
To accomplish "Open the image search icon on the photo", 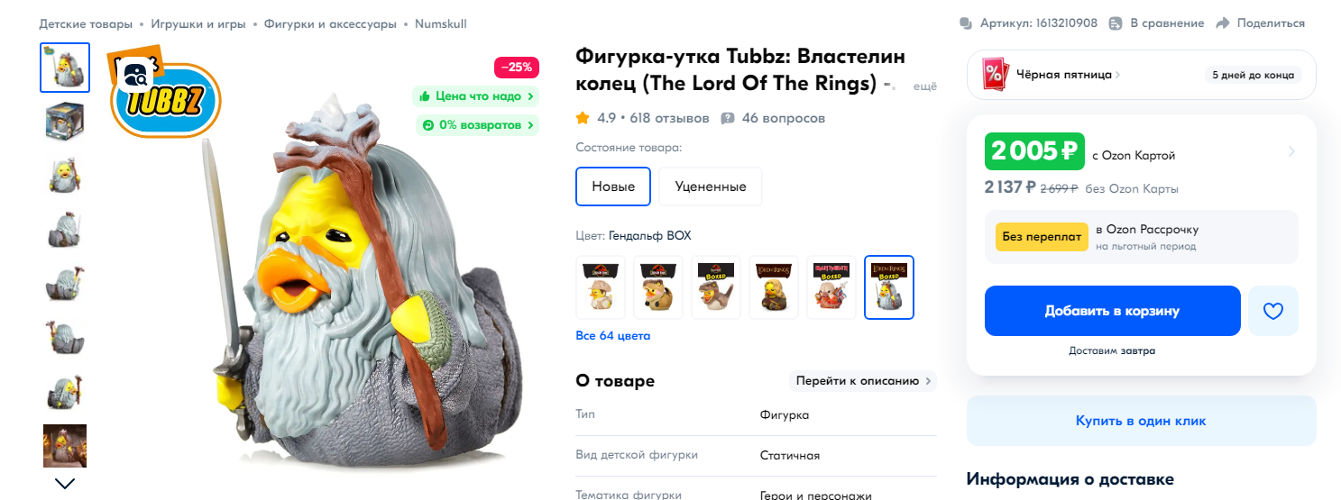I will point(137,76).
